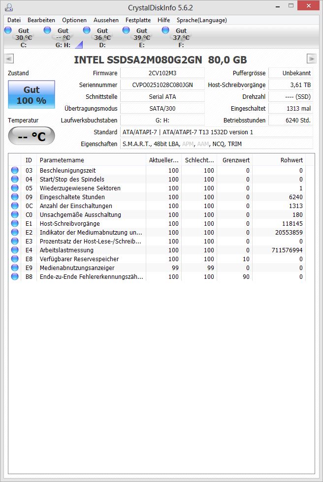Click the Schnittstelle field Serial ATA
Viewport: 323px width, 482px height.
point(162,96)
